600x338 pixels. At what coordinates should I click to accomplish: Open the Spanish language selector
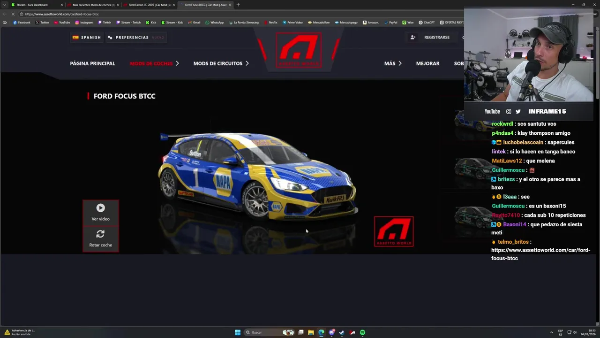[x=87, y=37]
